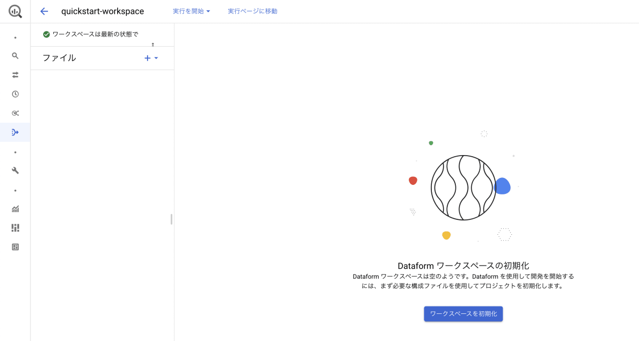Go back with the left arrow

pos(44,11)
